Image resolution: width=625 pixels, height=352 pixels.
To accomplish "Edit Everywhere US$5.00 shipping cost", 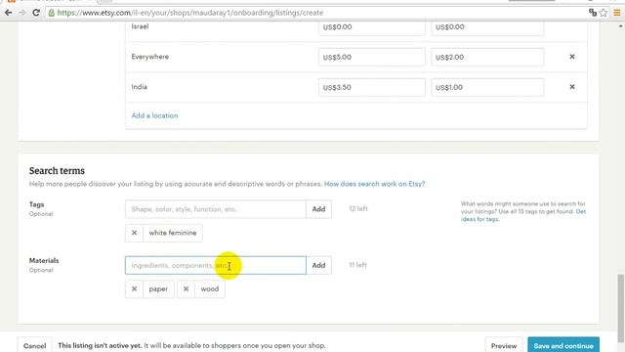I will point(371,57).
